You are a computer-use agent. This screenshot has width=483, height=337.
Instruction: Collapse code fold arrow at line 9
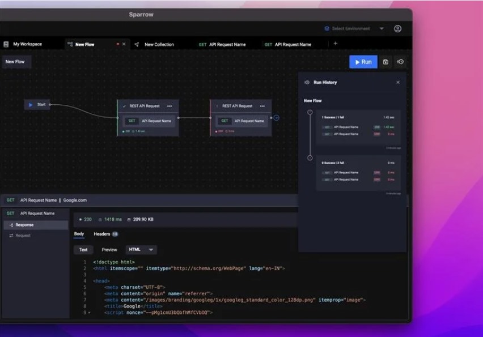pyautogui.click(x=90, y=313)
